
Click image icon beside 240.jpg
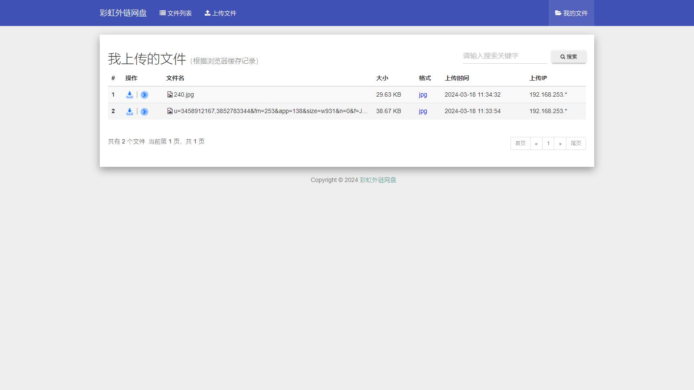point(170,94)
